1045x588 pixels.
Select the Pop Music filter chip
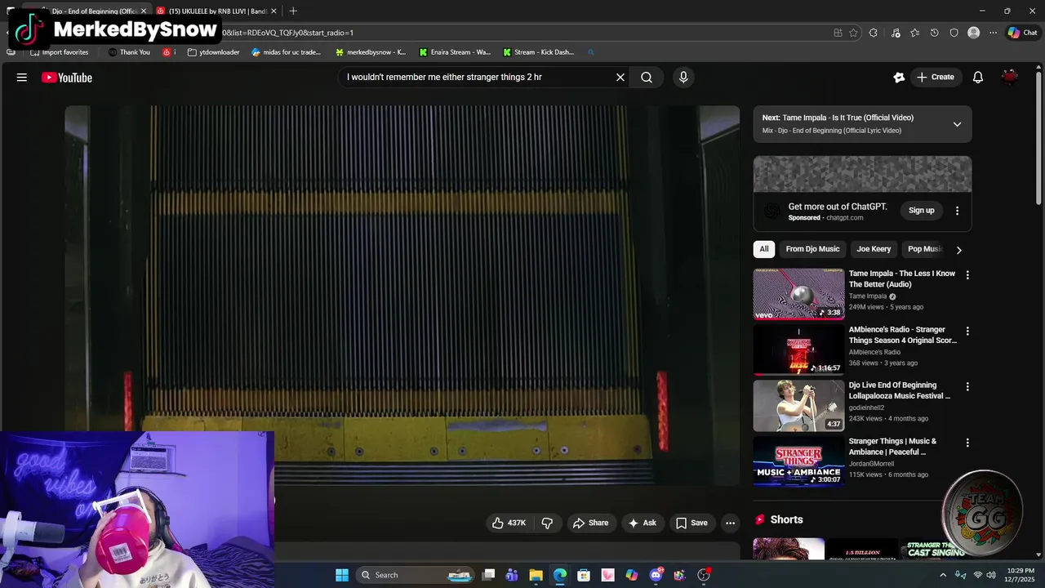[924, 249]
